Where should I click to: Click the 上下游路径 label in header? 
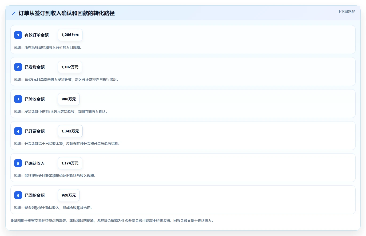pos(346,12)
